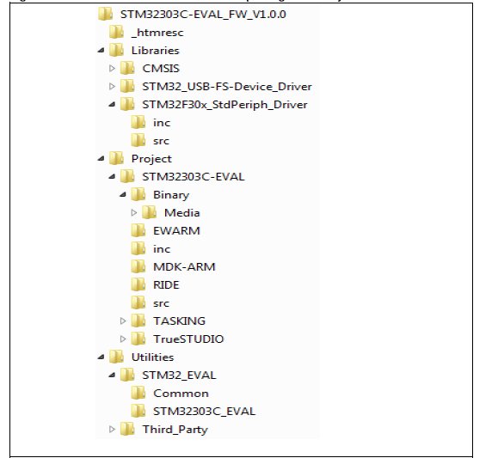
Task: Click the STM32_EVAL folder icon
Action: pos(127,376)
